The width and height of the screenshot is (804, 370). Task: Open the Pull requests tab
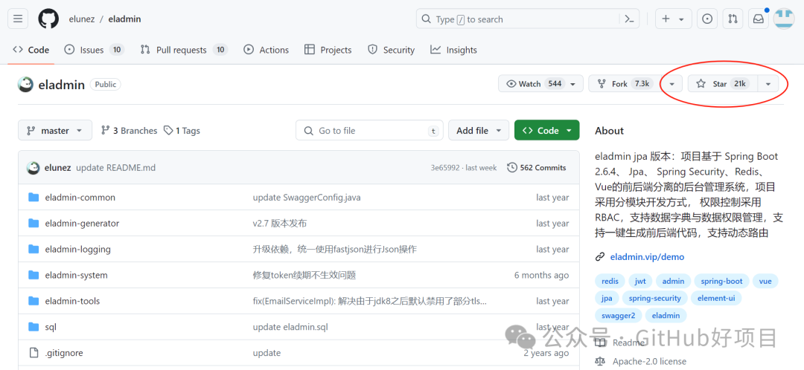(x=184, y=50)
